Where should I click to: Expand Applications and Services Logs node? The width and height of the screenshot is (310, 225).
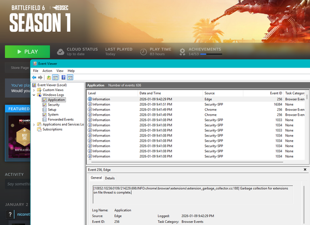[x=34, y=124]
